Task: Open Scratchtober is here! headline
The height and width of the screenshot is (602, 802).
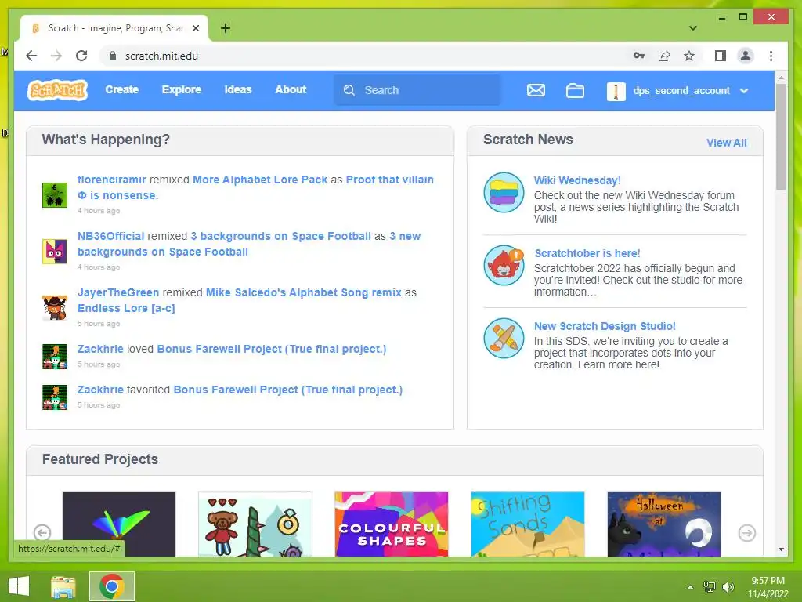Action: [587, 253]
